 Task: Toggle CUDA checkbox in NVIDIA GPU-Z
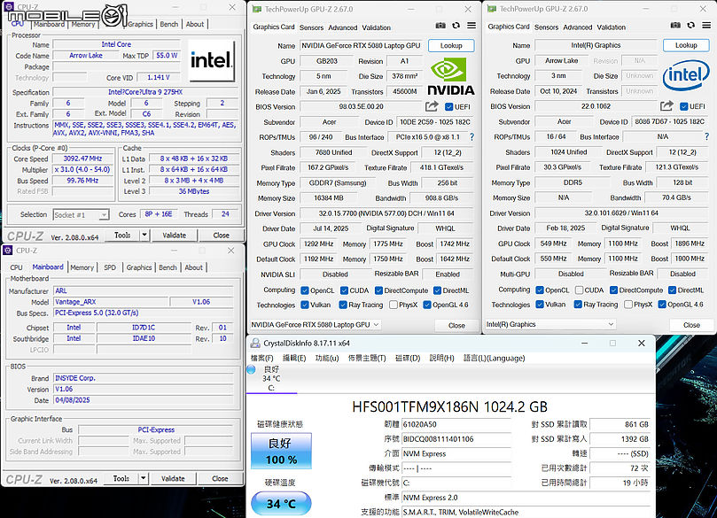[x=345, y=290]
